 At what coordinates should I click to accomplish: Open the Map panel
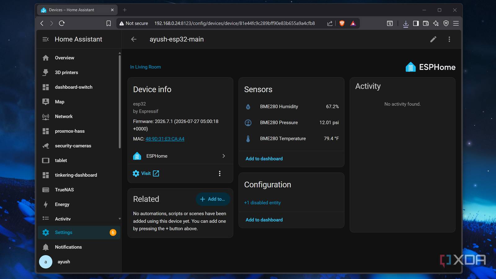point(79,102)
